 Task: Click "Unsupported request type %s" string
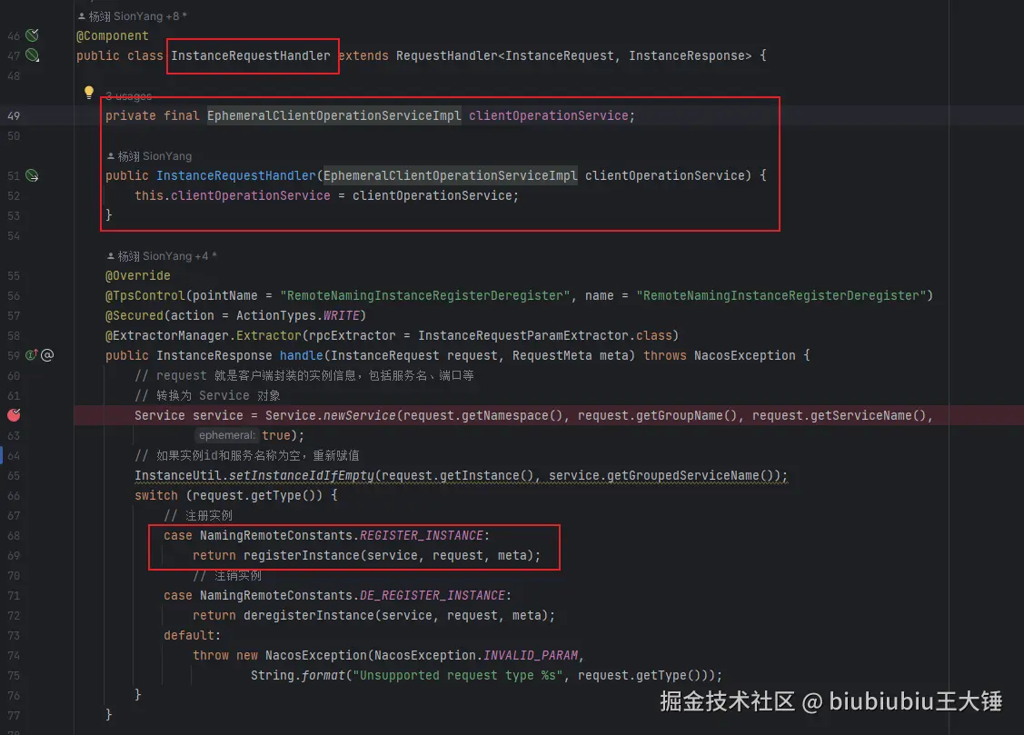(x=458, y=676)
